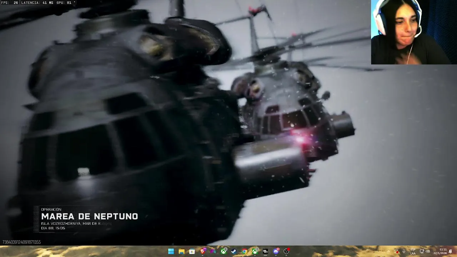This screenshot has width=457, height=257.
Task: Switch to the Call of Duty taskbar icon
Action: click(x=265, y=251)
